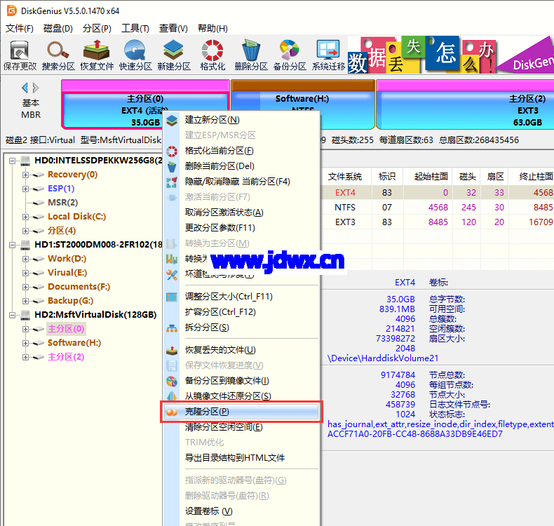This screenshot has height=526, width=554.
Task: Go to previous disk with left arrow
Action: tap(25, 88)
